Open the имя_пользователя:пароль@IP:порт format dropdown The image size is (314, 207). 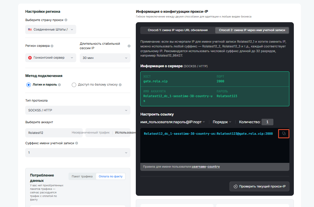pyautogui.click(x=173, y=122)
